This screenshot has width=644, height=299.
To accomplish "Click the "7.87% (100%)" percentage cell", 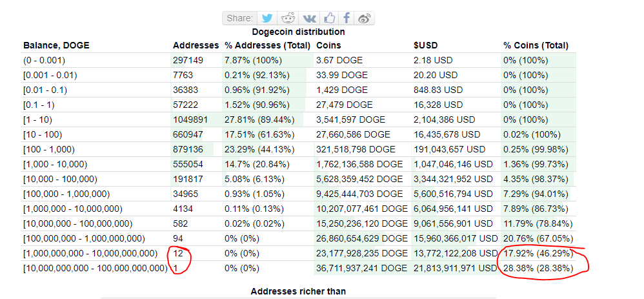I will (254, 61).
